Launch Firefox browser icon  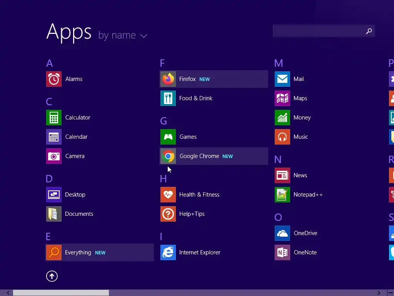[168, 79]
